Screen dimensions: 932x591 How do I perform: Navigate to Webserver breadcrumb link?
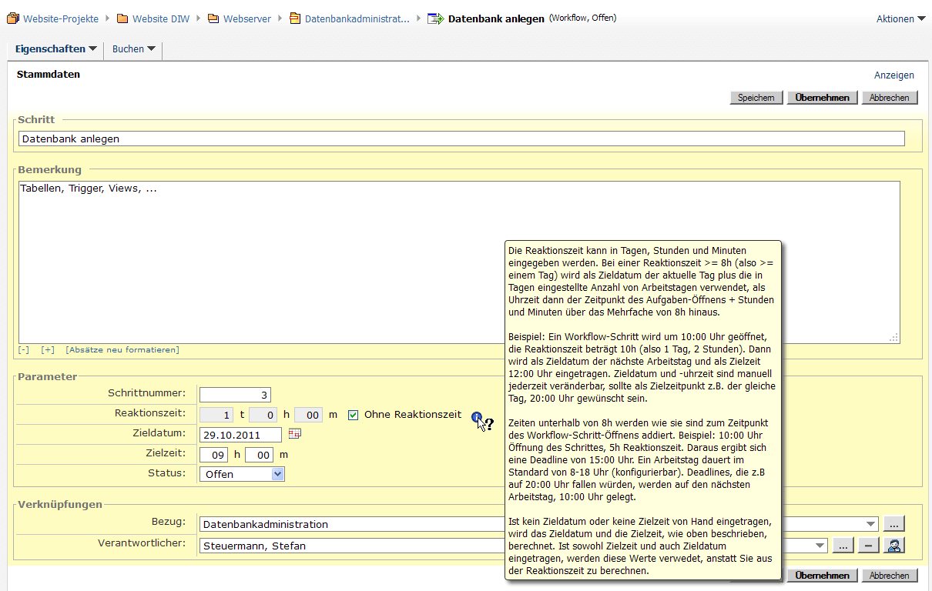247,18
